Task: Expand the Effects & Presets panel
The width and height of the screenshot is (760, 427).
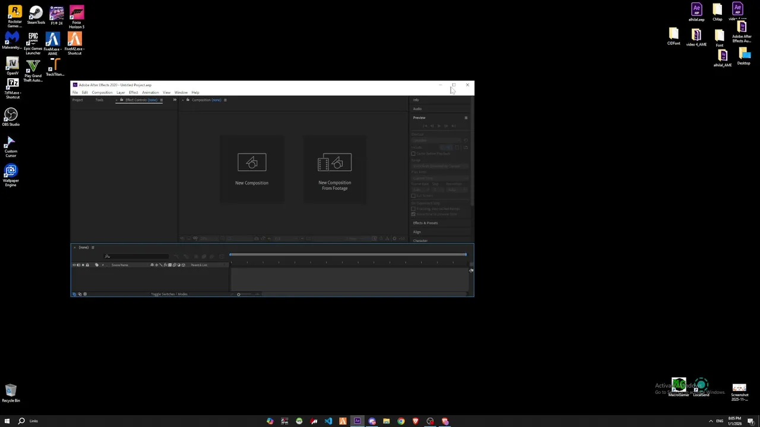Action: pyautogui.click(x=425, y=223)
